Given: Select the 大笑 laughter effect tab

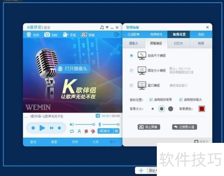Looking at the screenshot, I should point(96,142).
